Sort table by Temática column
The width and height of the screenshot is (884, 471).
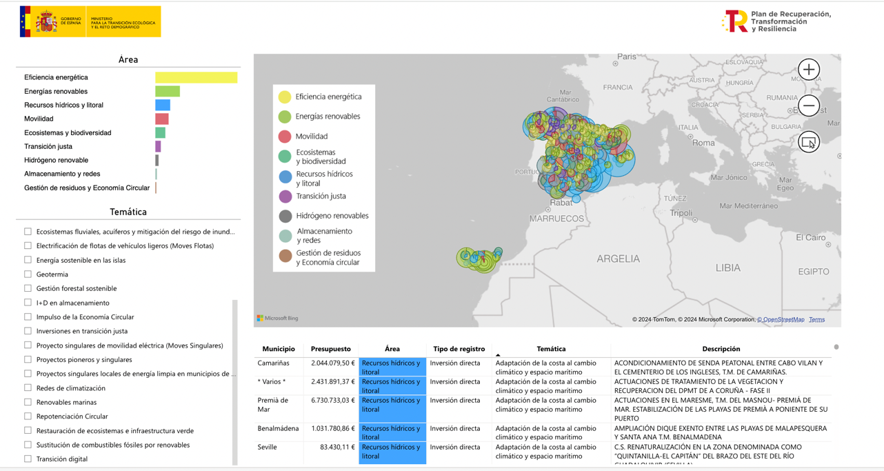click(550, 349)
